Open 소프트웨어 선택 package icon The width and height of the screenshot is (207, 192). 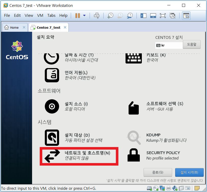(x=134, y=108)
